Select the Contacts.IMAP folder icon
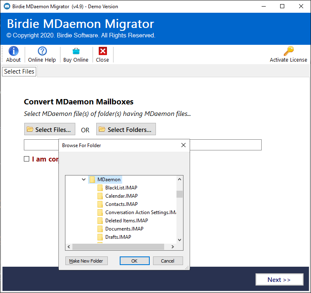The width and height of the screenshot is (311, 293). coord(100,204)
